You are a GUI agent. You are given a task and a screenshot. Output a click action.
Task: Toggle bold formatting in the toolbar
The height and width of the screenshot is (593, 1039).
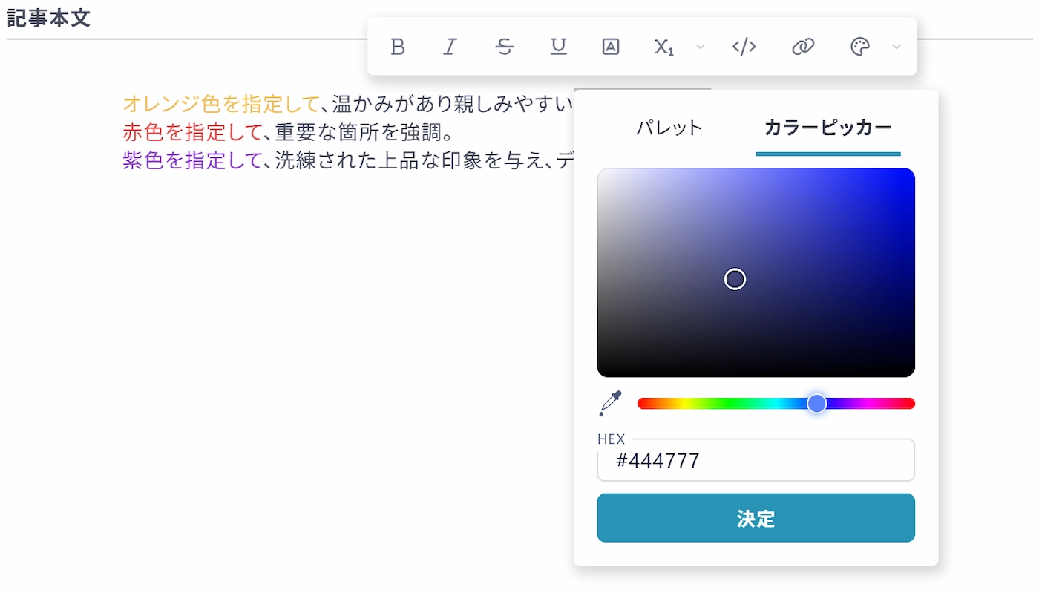398,47
